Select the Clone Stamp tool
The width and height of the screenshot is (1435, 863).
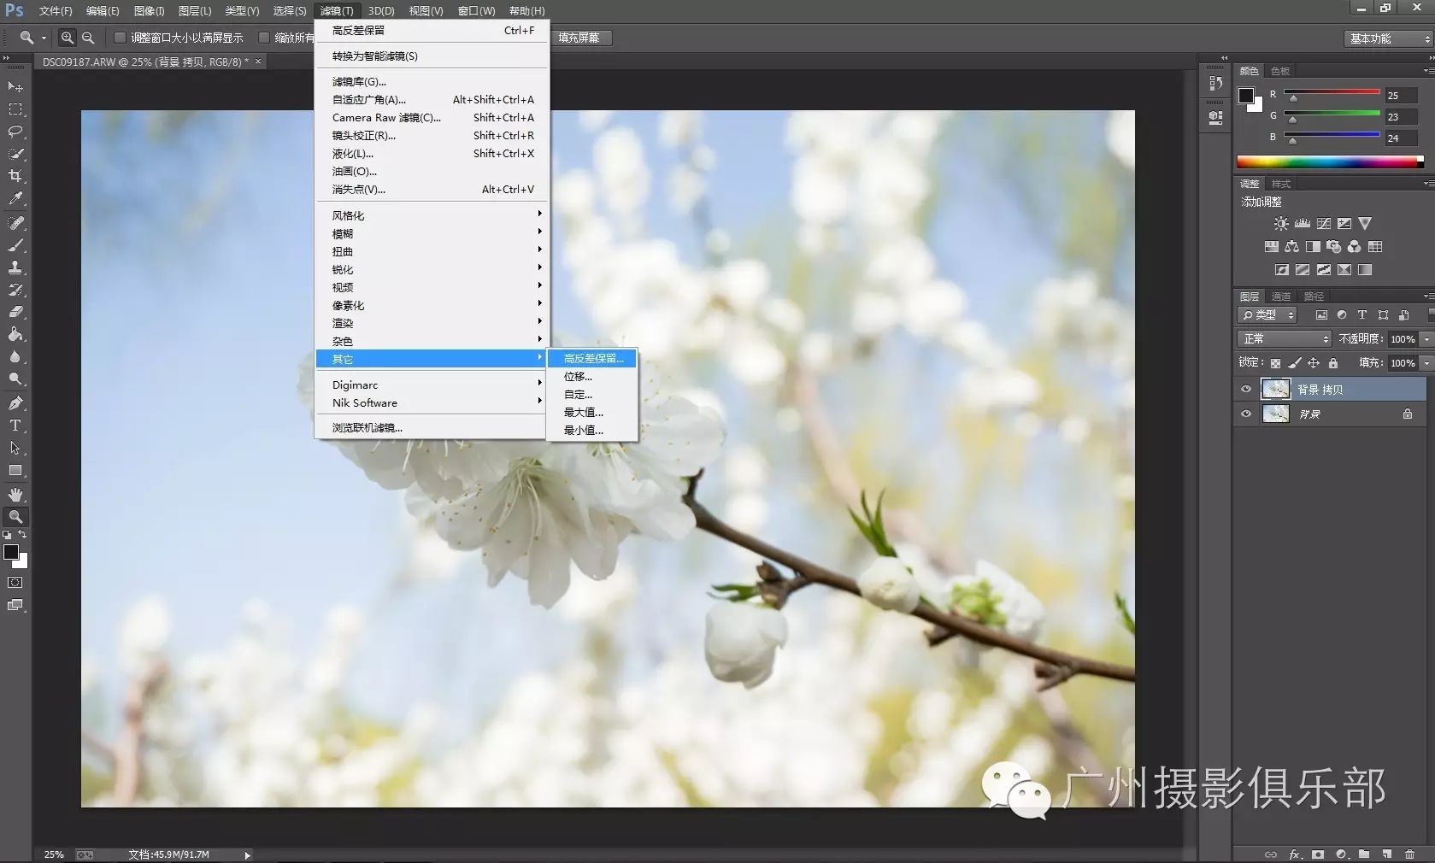[15, 267]
